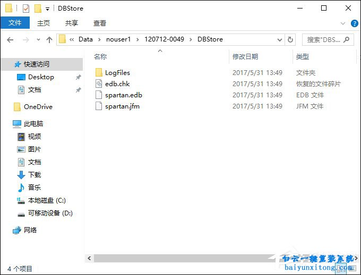Click the Properties quick access toolbar icon
The image size is (361, 275).
pyautogui.click(x=26, y=9)
